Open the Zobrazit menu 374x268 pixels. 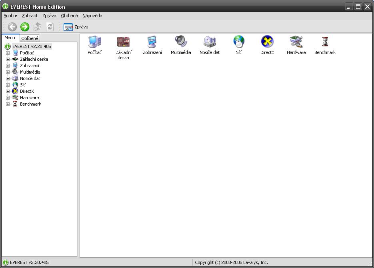pyautogui.click(x=30, y=16)
